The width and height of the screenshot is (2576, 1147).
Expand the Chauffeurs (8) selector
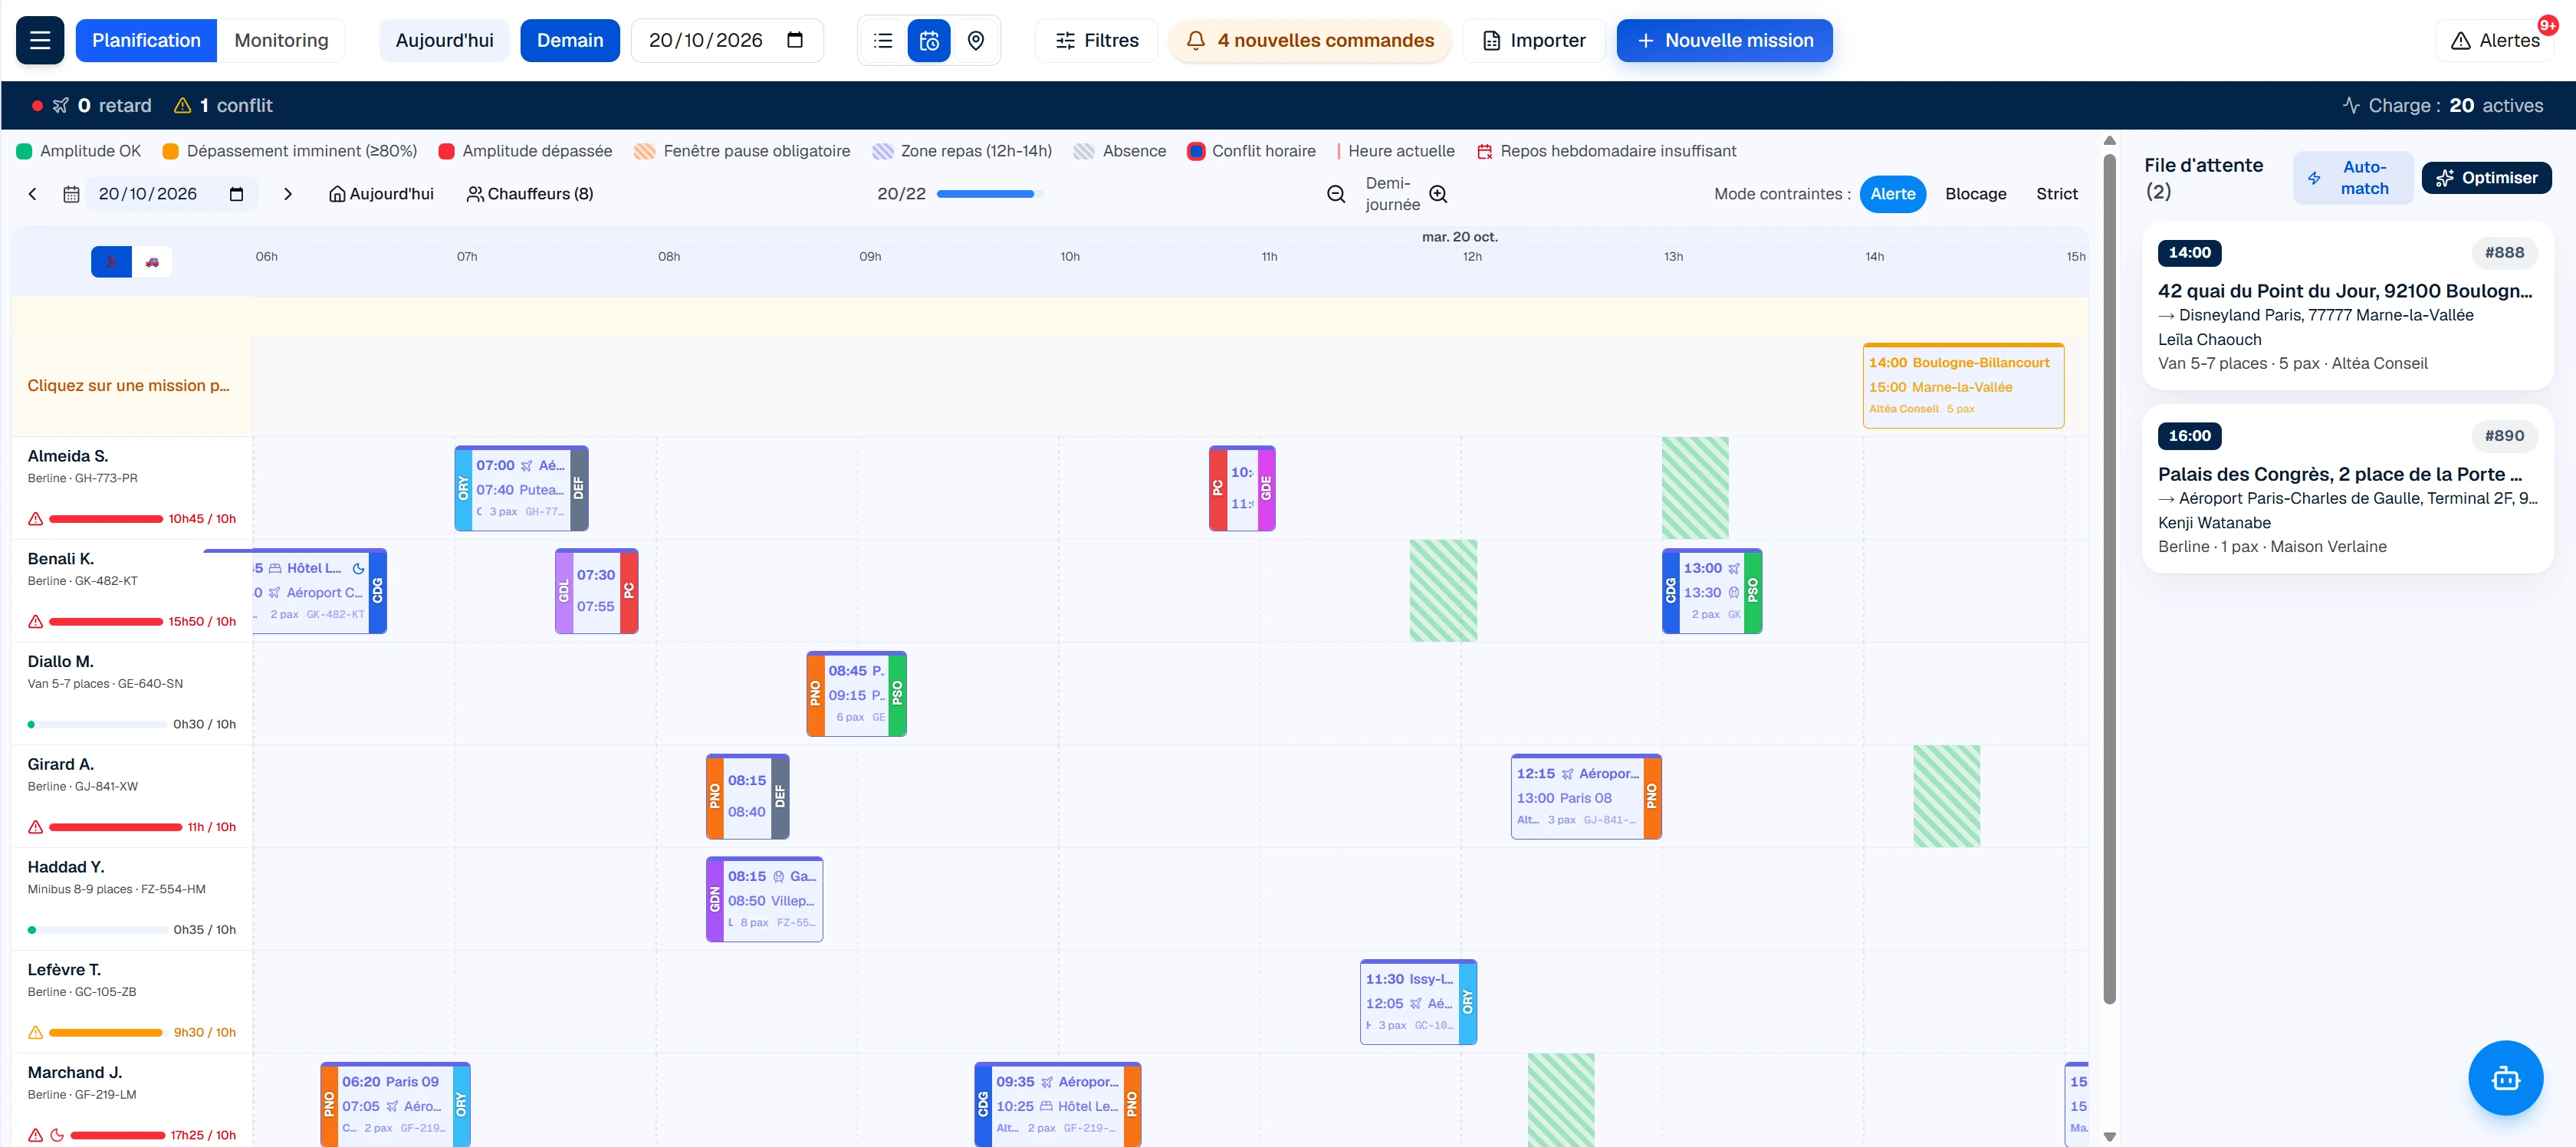tap(530, 194)
